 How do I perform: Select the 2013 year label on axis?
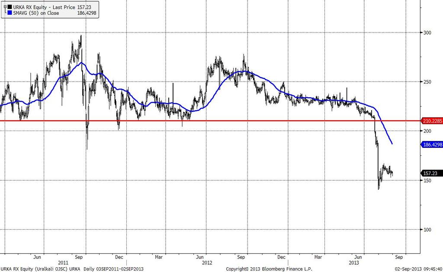point(354,262)
